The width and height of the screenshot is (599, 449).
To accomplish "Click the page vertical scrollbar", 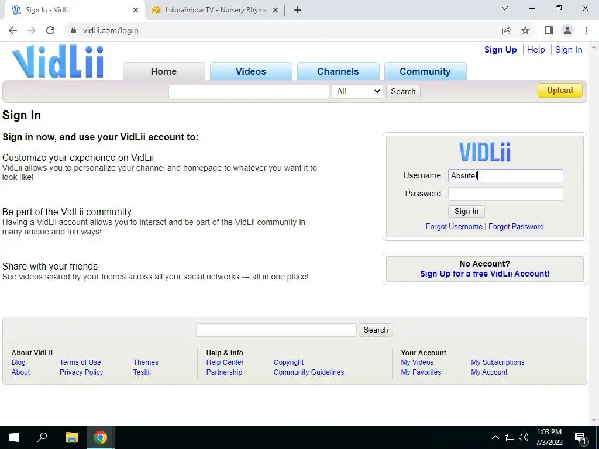I will click(594, 233).
